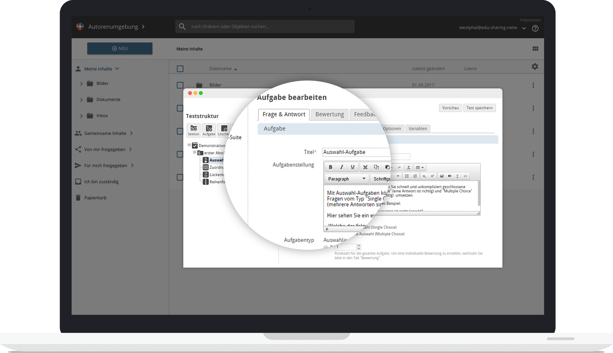The height and width of the screenshot is (353, 613).
Task: Expand Von mir freigegeben
Action: point(130,149)
